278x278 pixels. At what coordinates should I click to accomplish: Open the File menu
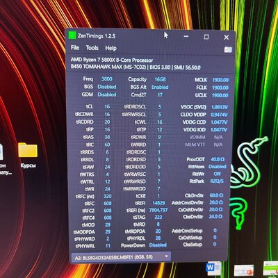(x=75, y=48)
